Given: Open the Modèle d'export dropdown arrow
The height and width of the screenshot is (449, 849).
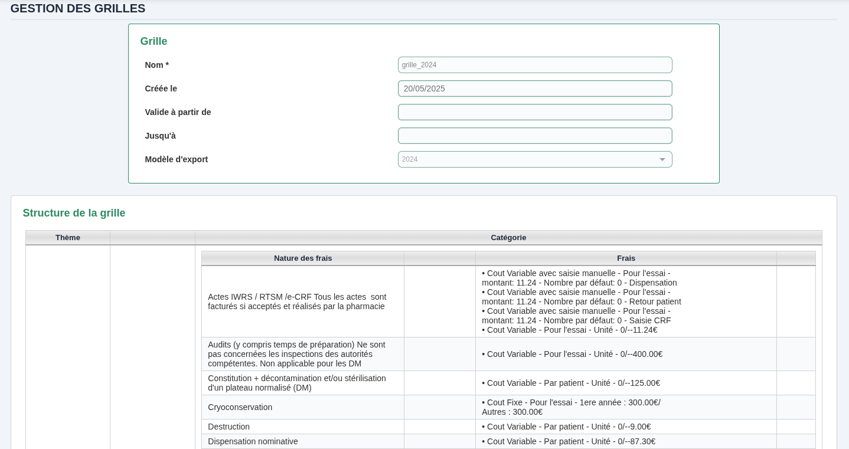Looking at the screenshot, I should pyautogui.click(x=662, y=159).
